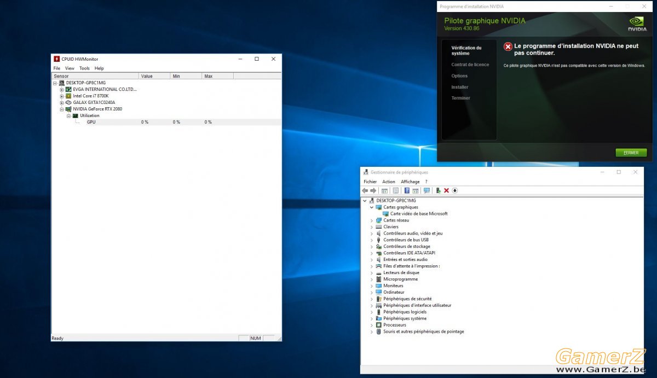Viewport: 657px width, 378px height.
Task: Open the Fichier menu in Device Manager
Action: coord(370,182)
